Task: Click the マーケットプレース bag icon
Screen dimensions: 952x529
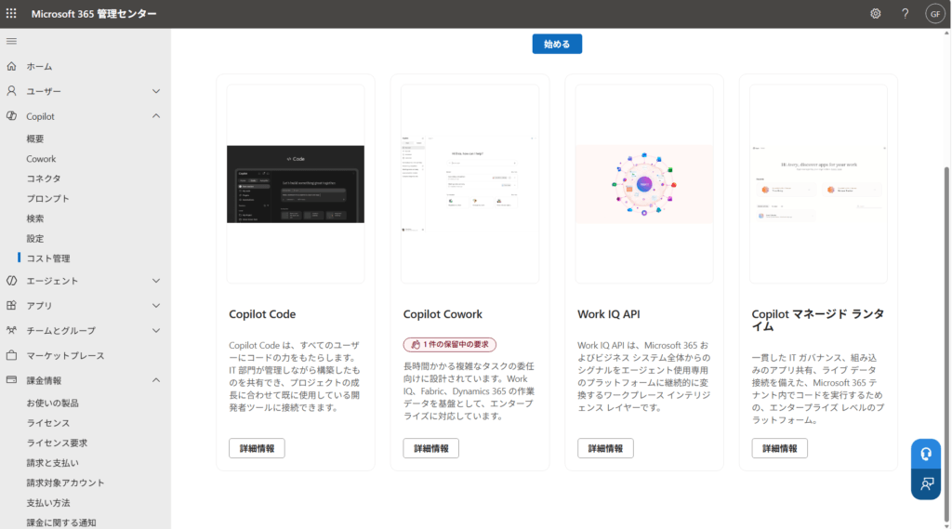Action: [11, 355]
